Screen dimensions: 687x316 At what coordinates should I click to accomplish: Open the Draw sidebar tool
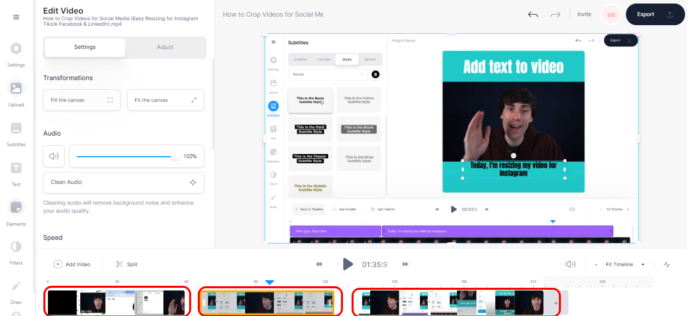click(16, 291)
